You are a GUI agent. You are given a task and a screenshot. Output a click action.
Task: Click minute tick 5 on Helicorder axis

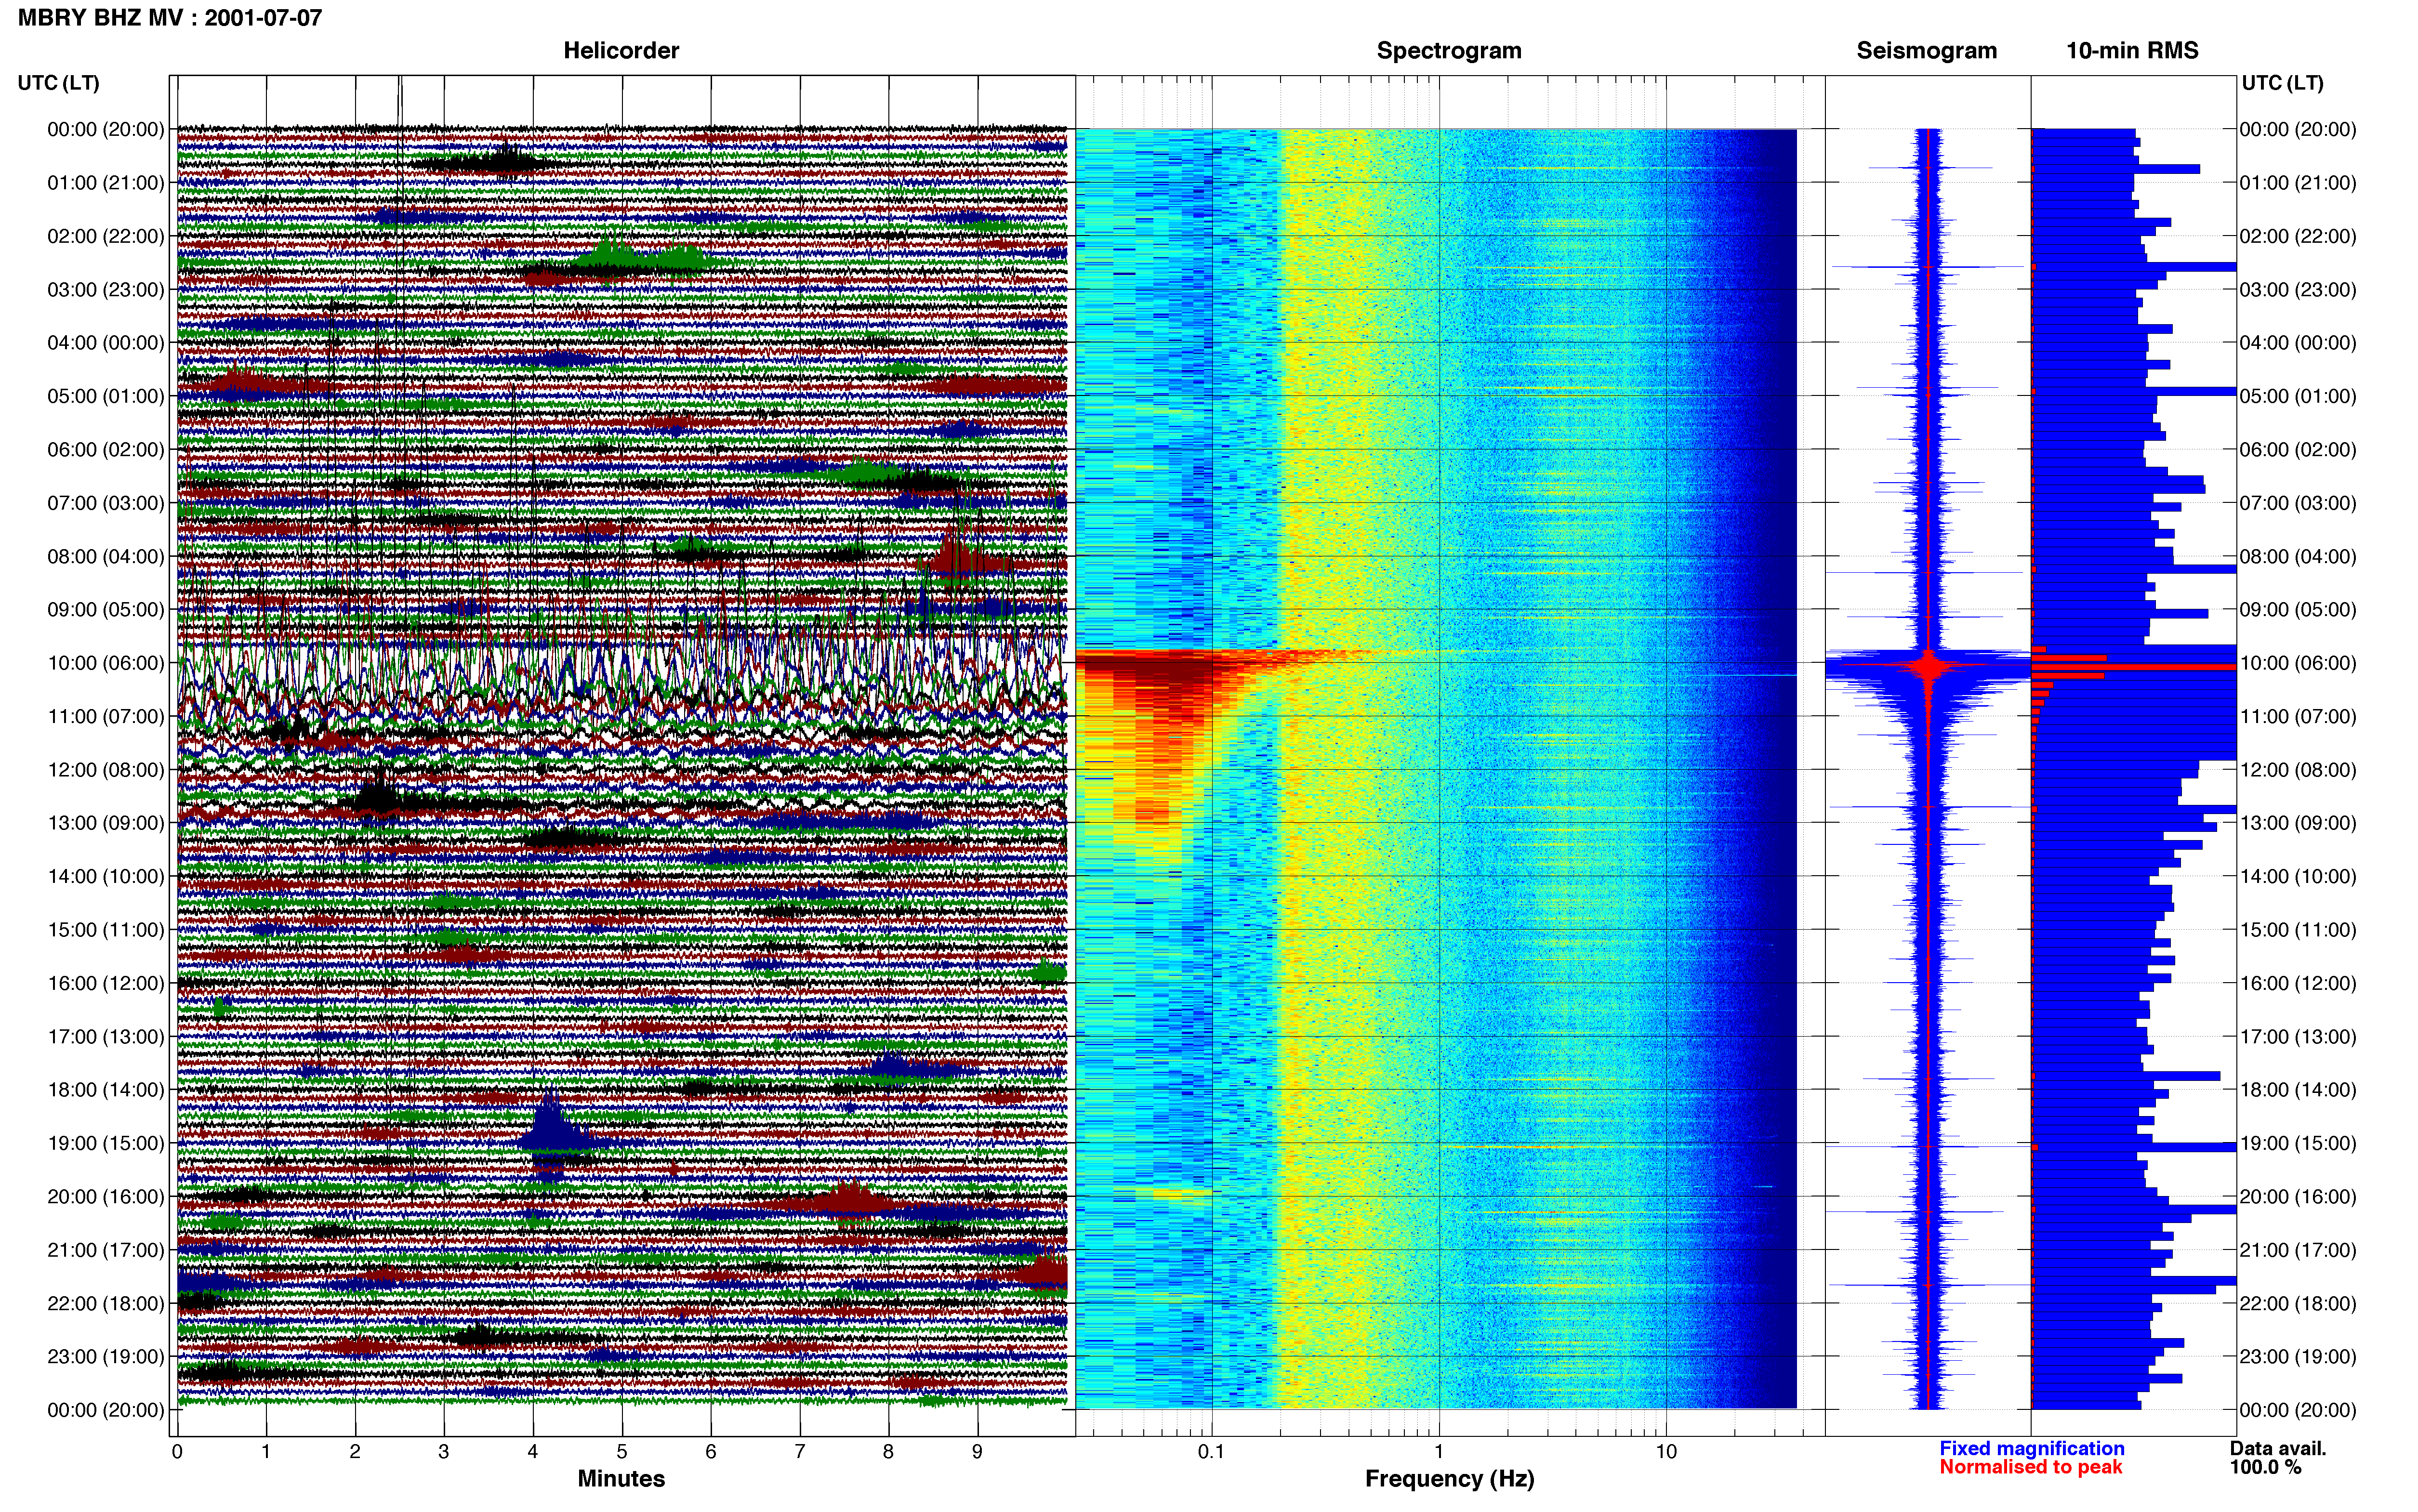(x=622, y=1451)
